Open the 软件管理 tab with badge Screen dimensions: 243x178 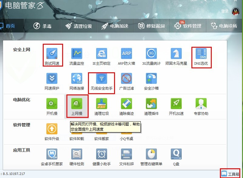tap(188, 26)
